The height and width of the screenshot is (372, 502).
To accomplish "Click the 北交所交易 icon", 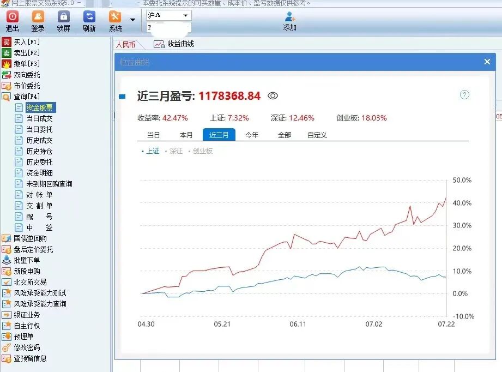I will [7, 283].
